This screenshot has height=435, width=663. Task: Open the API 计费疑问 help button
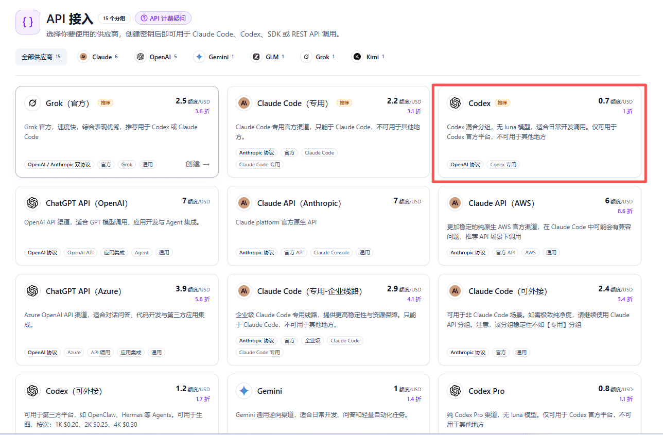click(163, 19)
